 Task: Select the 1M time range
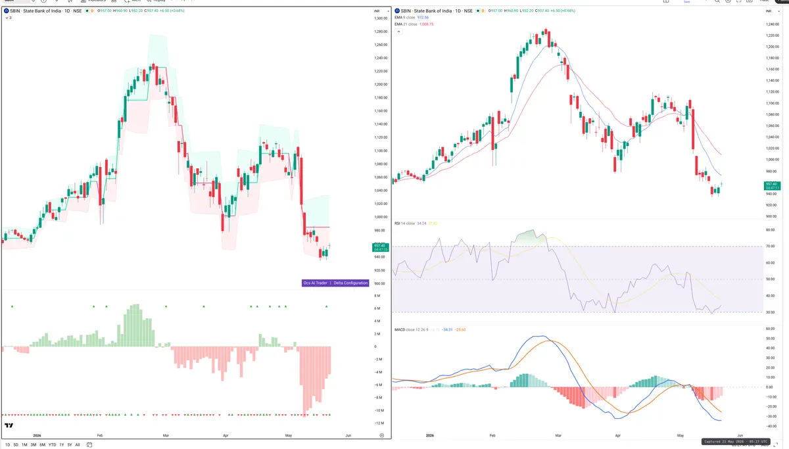pos(24,445)
